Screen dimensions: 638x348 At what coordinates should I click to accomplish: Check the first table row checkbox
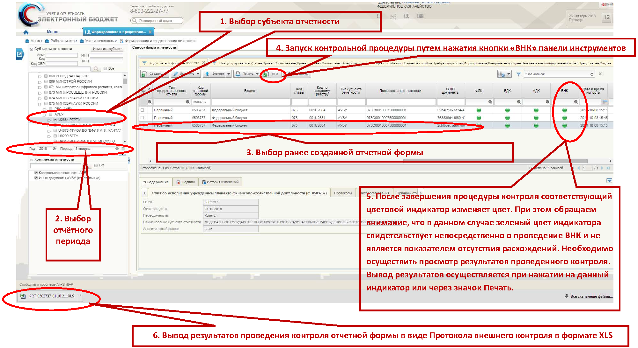(x=142, y=110)
